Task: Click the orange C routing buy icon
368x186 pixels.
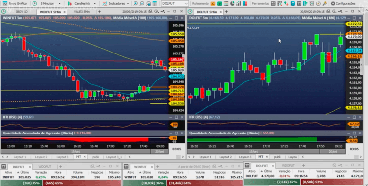Action: [213, 3]
